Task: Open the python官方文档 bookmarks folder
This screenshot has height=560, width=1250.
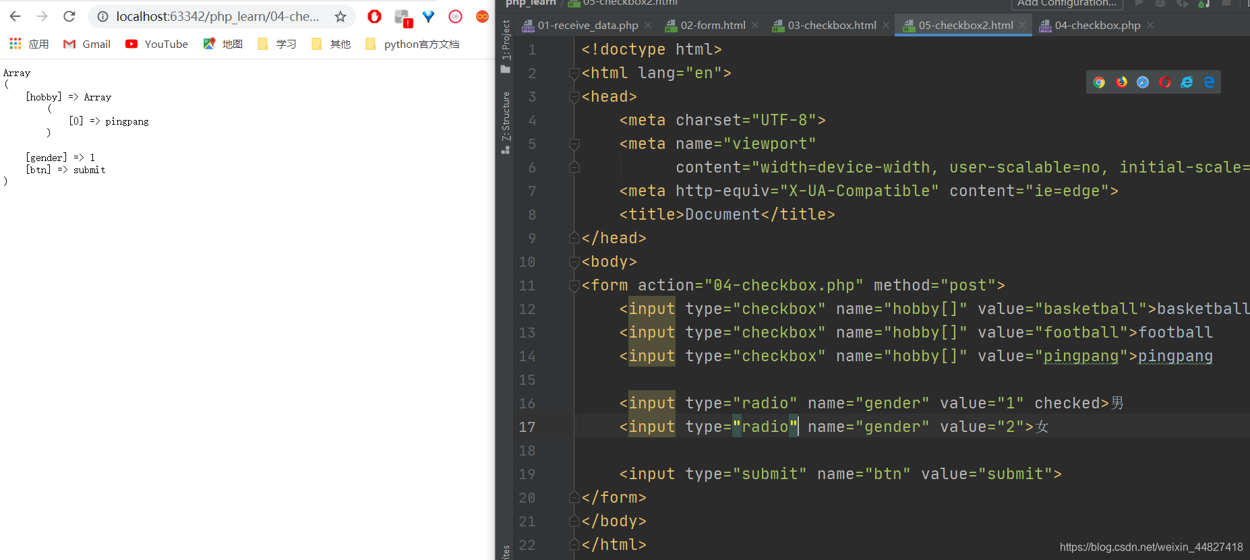Action: [x=412, y=44]
